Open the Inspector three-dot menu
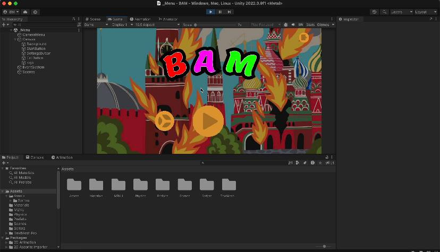 [x=436, y=19]
